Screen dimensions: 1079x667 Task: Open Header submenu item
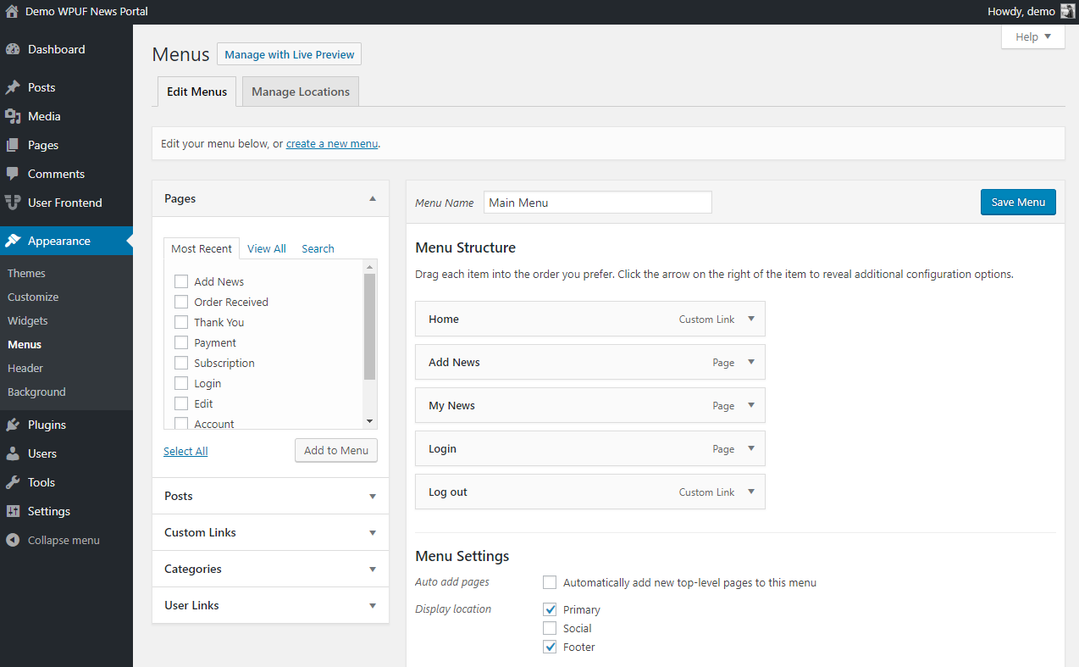pyautogui.click(x=25, y=368)
